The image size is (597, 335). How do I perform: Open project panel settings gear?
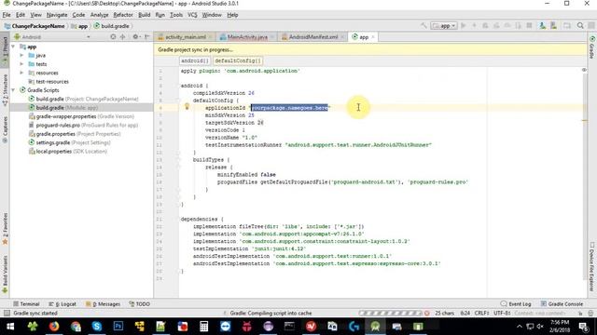135,37
